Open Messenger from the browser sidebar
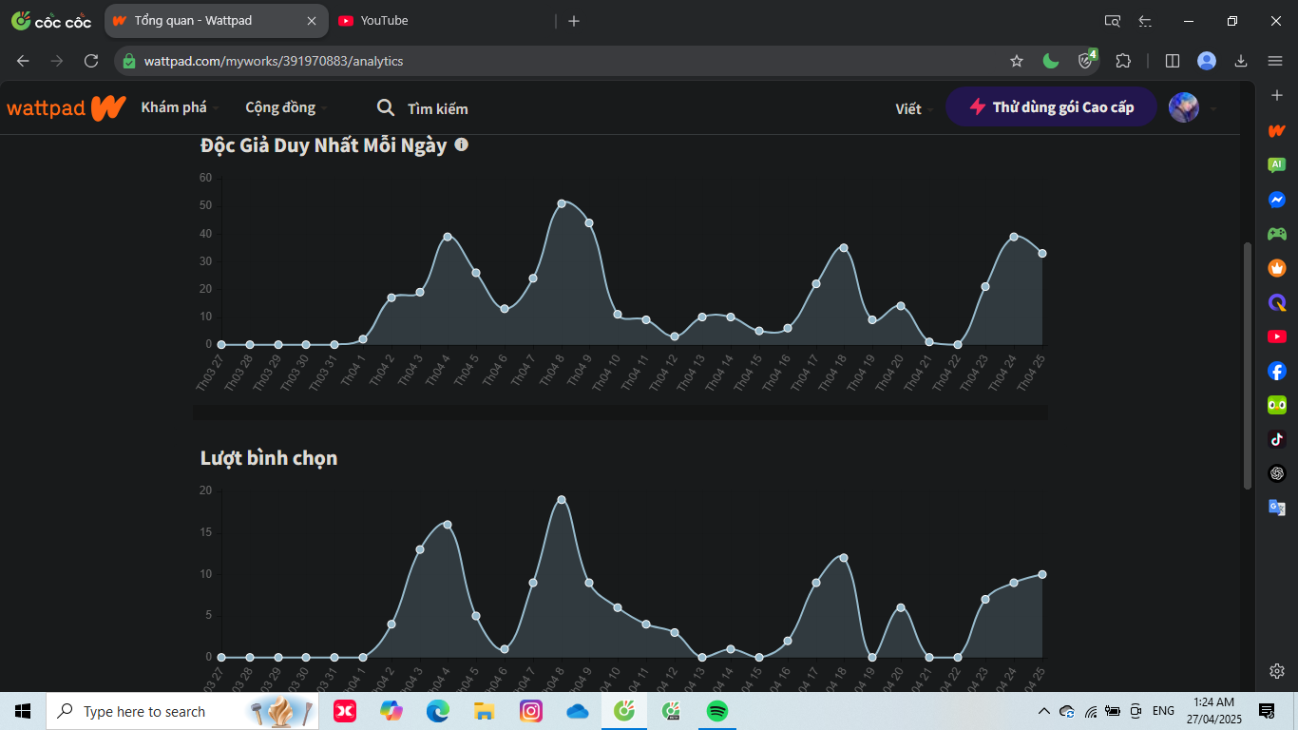This screenshot has width=1298, height=730. 1277,200
